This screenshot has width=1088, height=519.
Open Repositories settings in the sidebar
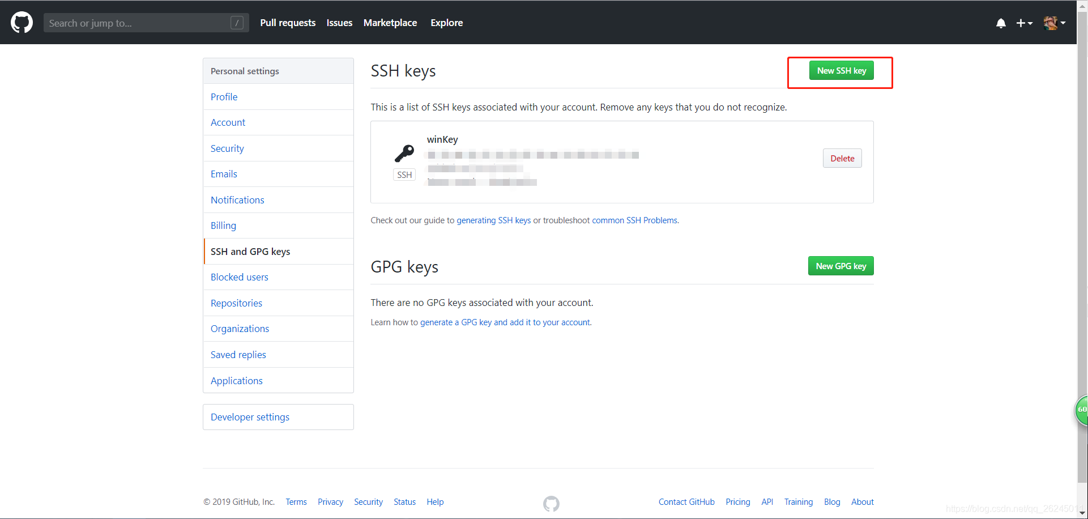(278, 303)
